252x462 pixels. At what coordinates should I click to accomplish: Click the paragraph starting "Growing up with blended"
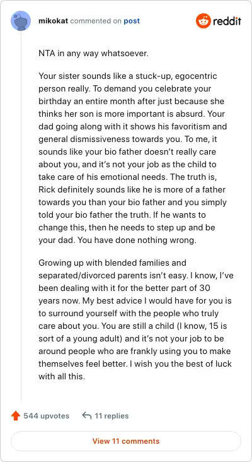[x=136, y=319]
